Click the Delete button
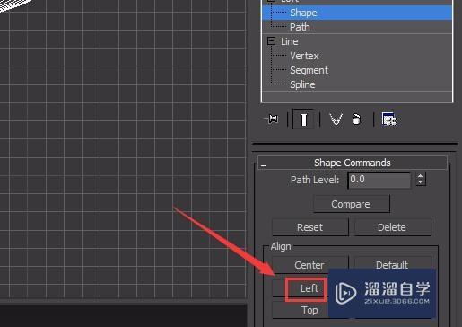 [x=392, y=227]
